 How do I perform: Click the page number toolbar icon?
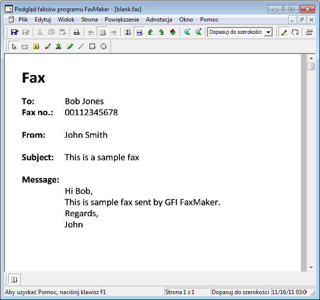102,32
